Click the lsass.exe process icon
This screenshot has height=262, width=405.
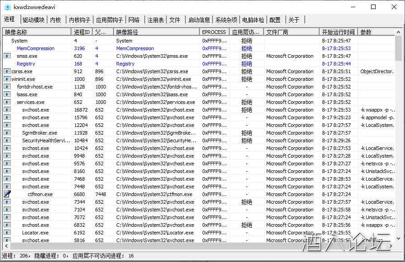pos(7,94)
